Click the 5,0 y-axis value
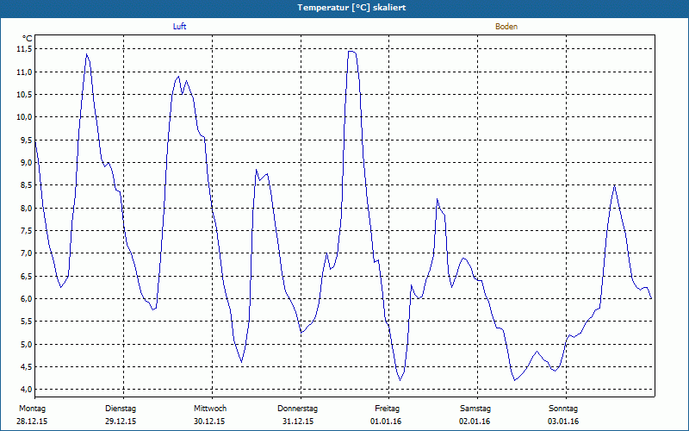Image resolution: width=689 pixels, height=431 pixels. [26, 344]
